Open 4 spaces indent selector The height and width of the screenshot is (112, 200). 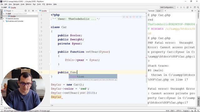click(186, 111)
